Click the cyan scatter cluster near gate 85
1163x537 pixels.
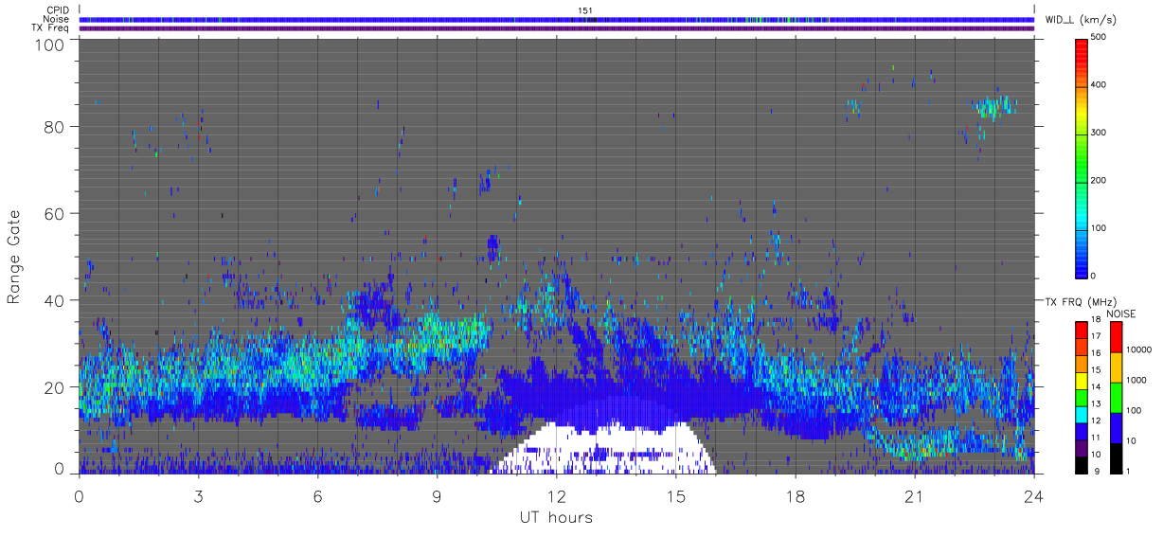(995, 106)
